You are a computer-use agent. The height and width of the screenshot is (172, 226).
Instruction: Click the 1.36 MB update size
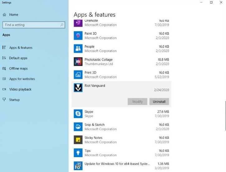[163, 164]
